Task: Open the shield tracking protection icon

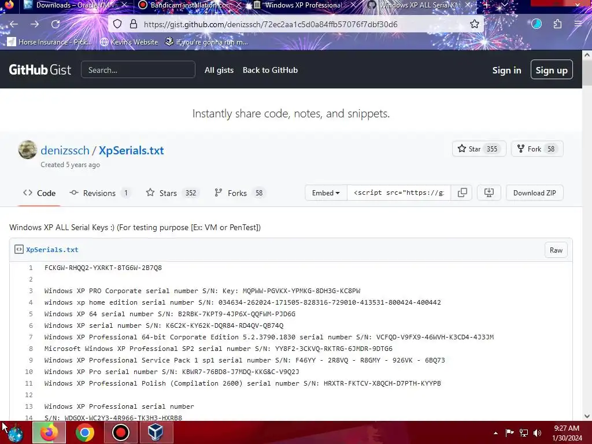Action: (x=117, y=24)
